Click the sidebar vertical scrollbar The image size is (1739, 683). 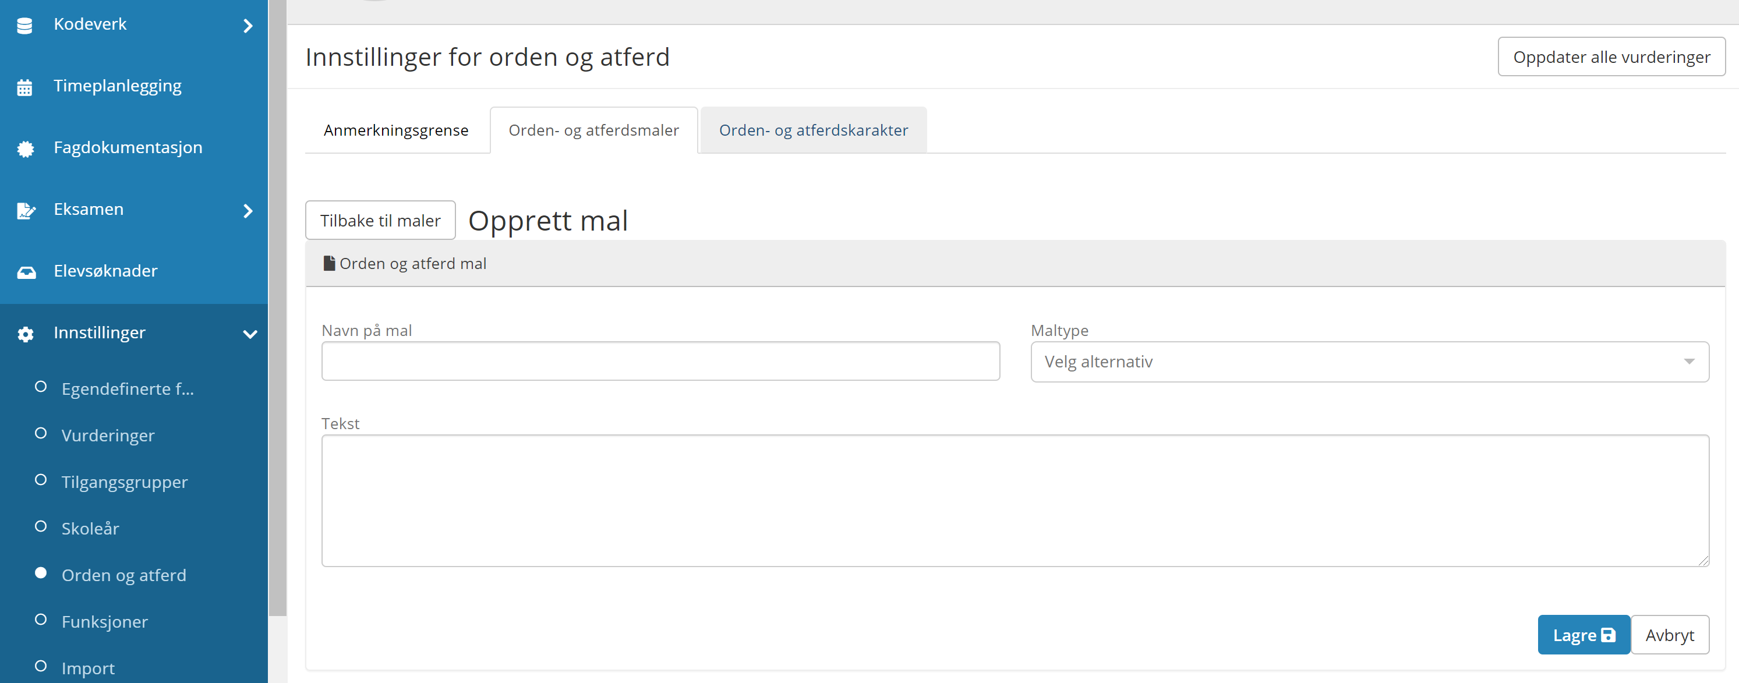pos(277,308)
